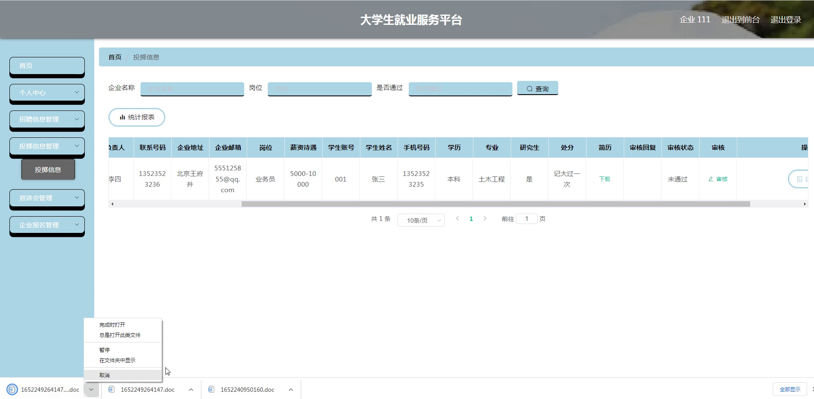The height and width of the screenshot is (399, 814).
Task: Click the 1652240950160.doc file icon
Action: (x=211, y=389)
